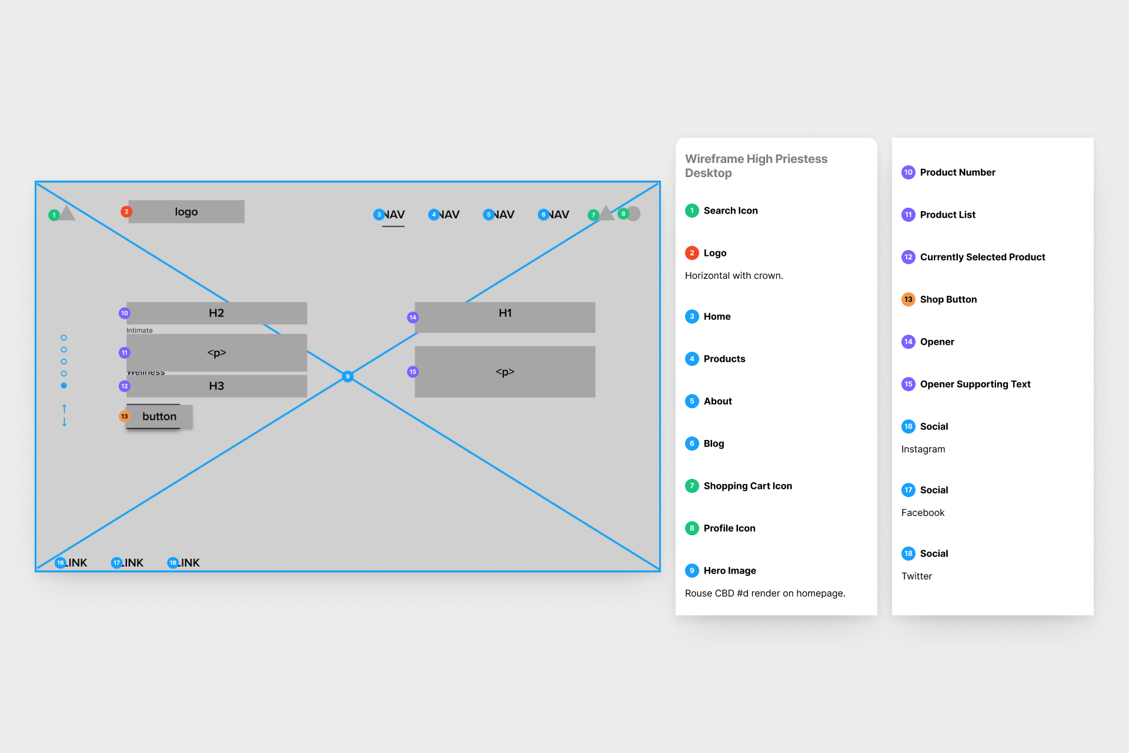Click 'Product List' legend entry
Screen dimensions: 1129x753
(x=948, y=215)
